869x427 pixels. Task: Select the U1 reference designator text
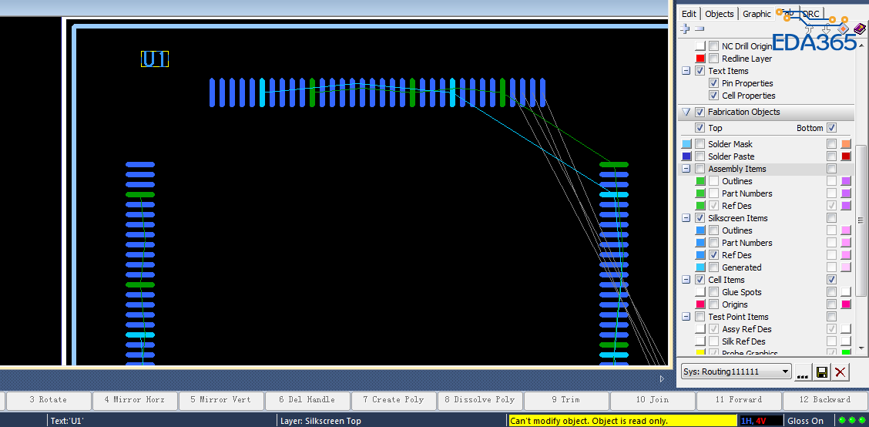point(155,59)
